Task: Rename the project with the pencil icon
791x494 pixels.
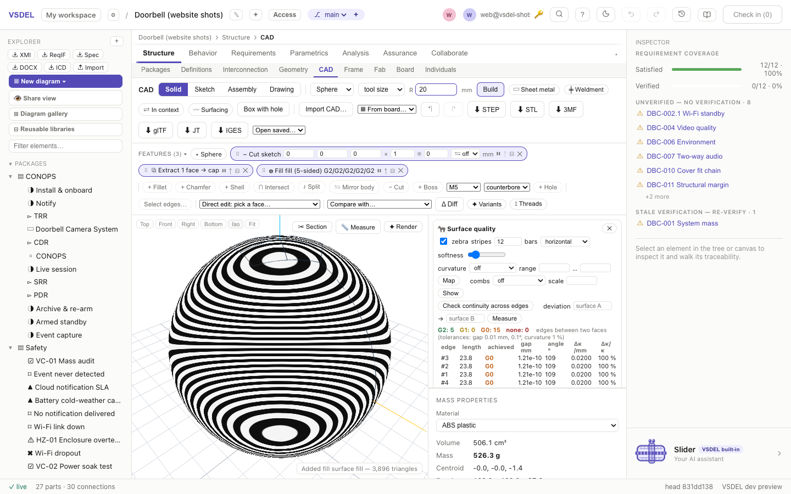Action: pyautogui.click(x=236, y=15)
